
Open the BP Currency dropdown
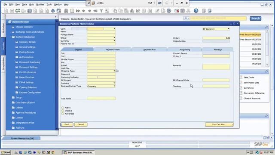pos(228,29)
